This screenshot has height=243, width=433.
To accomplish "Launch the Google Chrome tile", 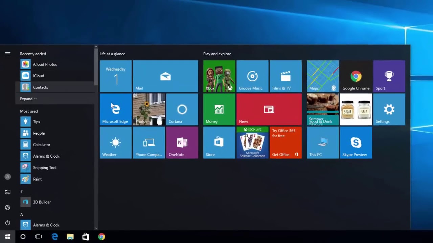I will tap(356, 76).
